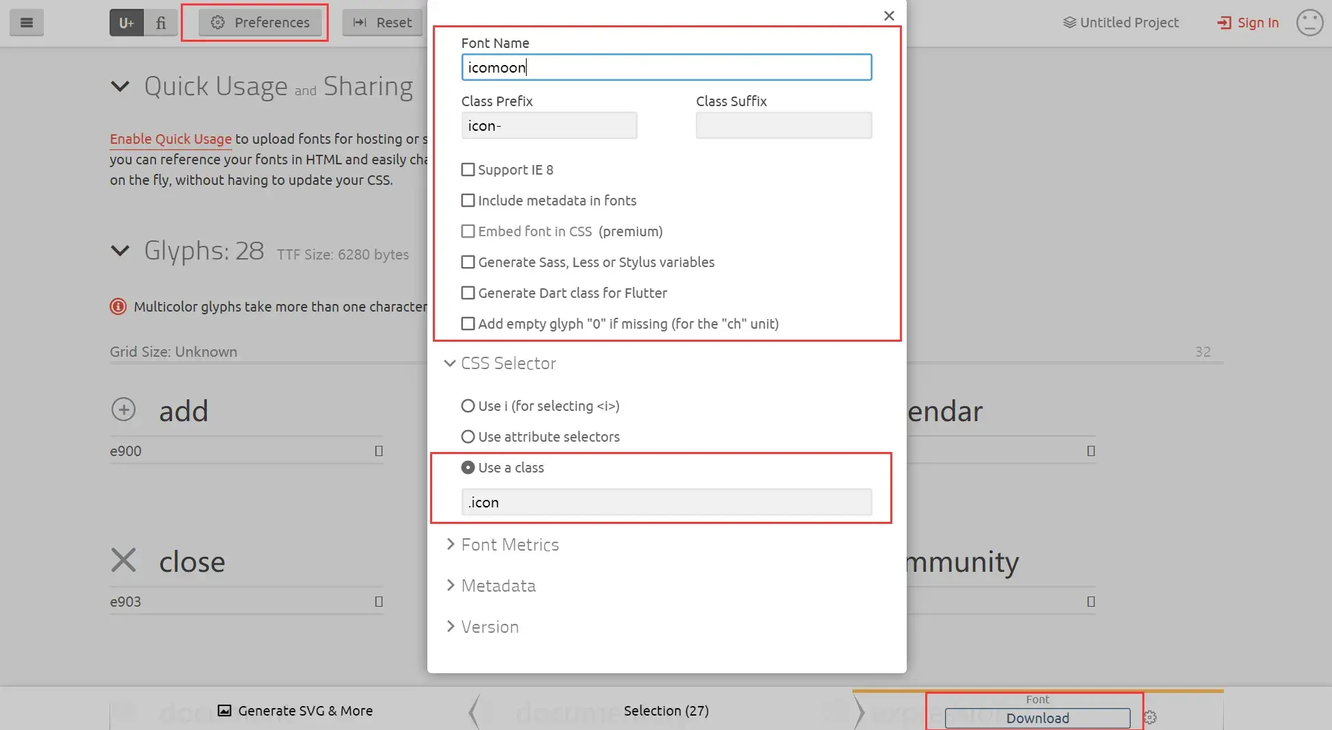Screen dimensions: 1332x730
Task: Expand the Version section
Action: tap(483, 627)
